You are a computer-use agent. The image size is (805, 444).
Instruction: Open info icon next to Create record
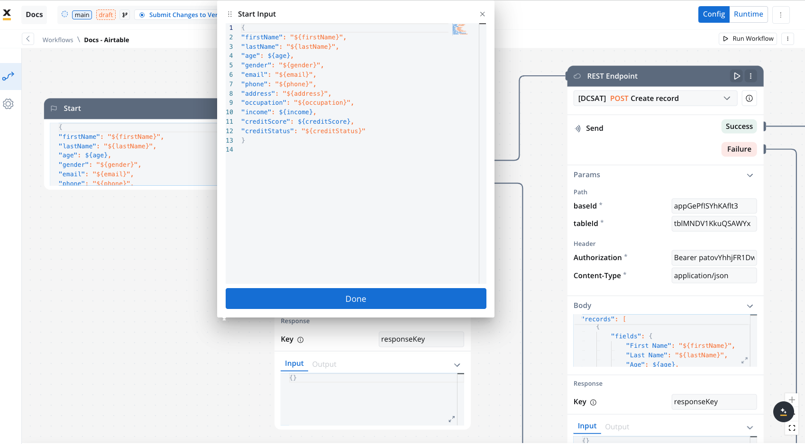click(749, 98)
